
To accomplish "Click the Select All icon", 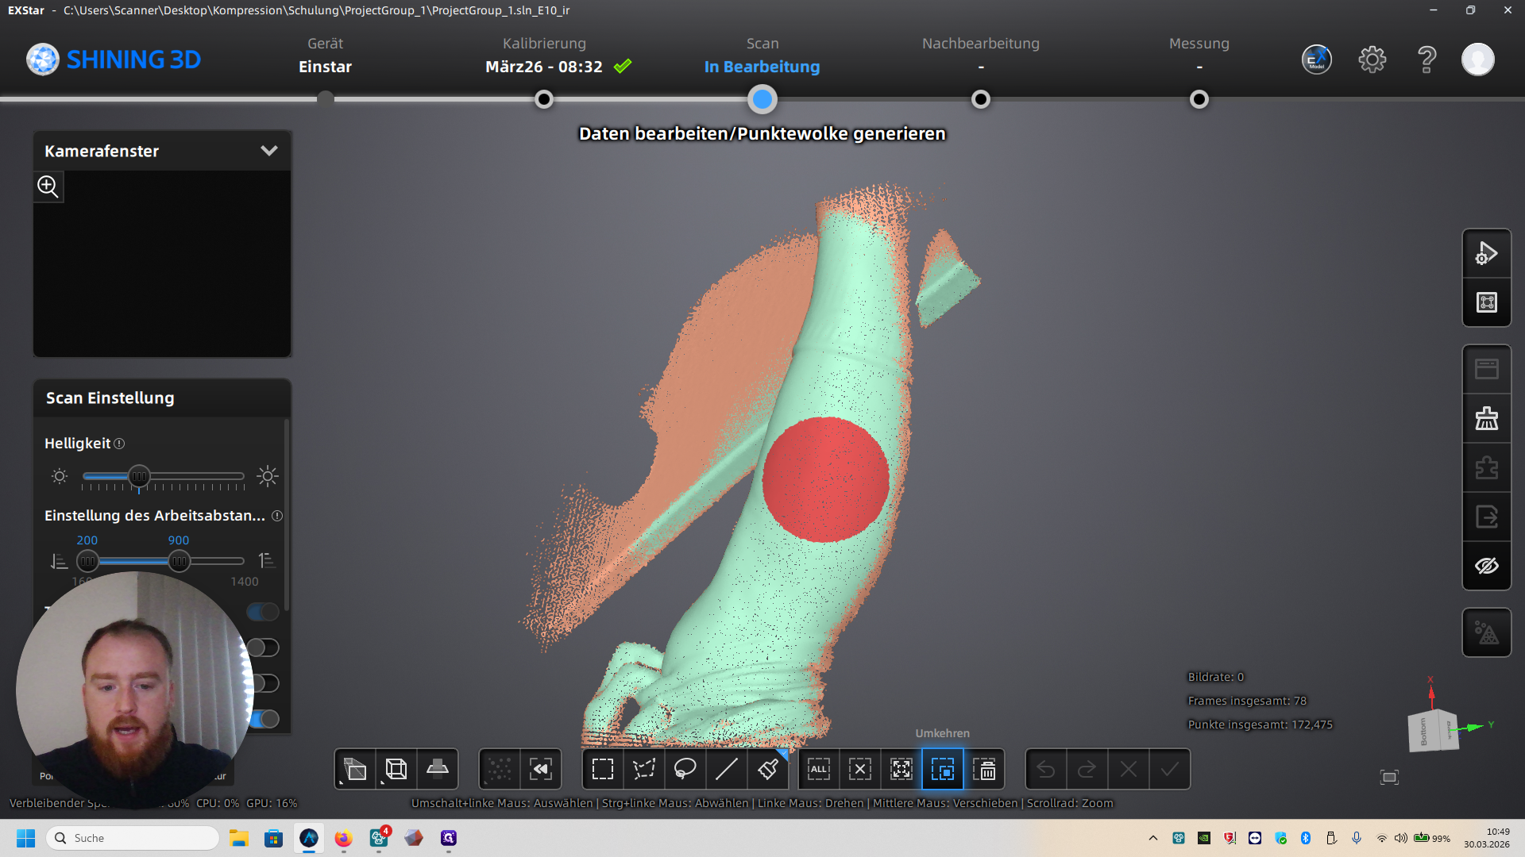I will tap(819, 769).
